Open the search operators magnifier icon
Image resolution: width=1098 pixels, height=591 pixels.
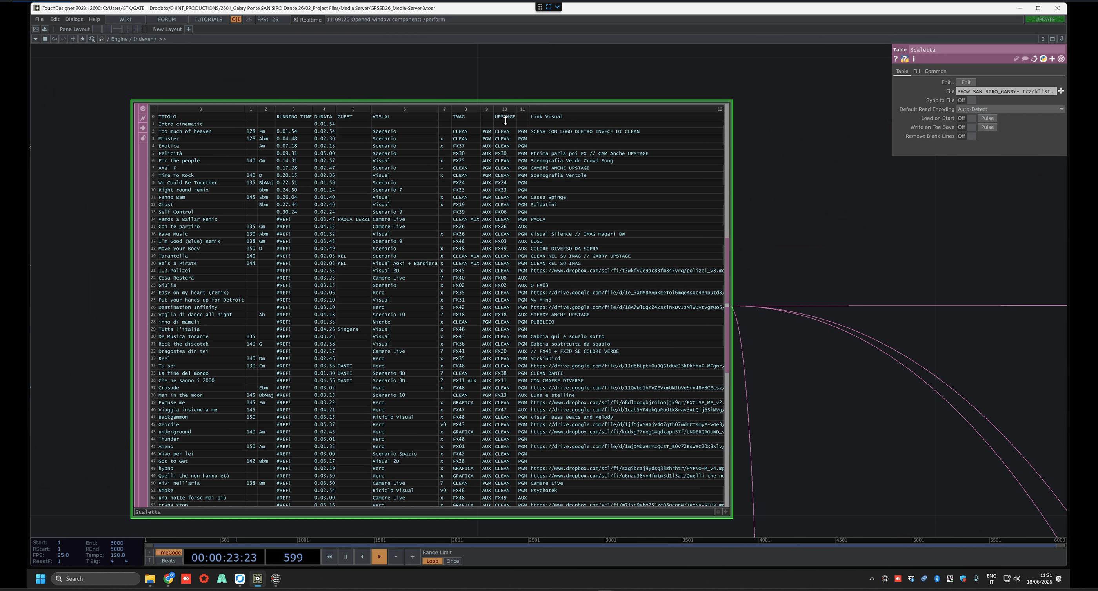[x=92, y=39]
